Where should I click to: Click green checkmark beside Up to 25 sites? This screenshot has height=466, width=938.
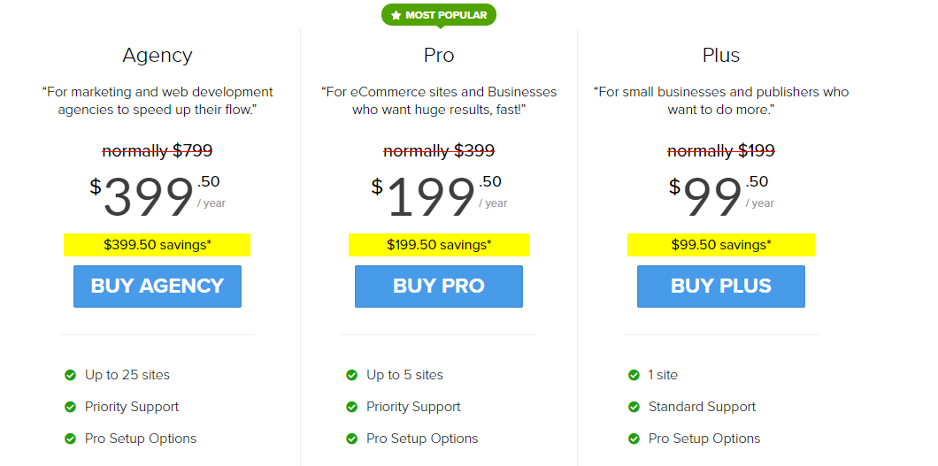click(70, 375)
